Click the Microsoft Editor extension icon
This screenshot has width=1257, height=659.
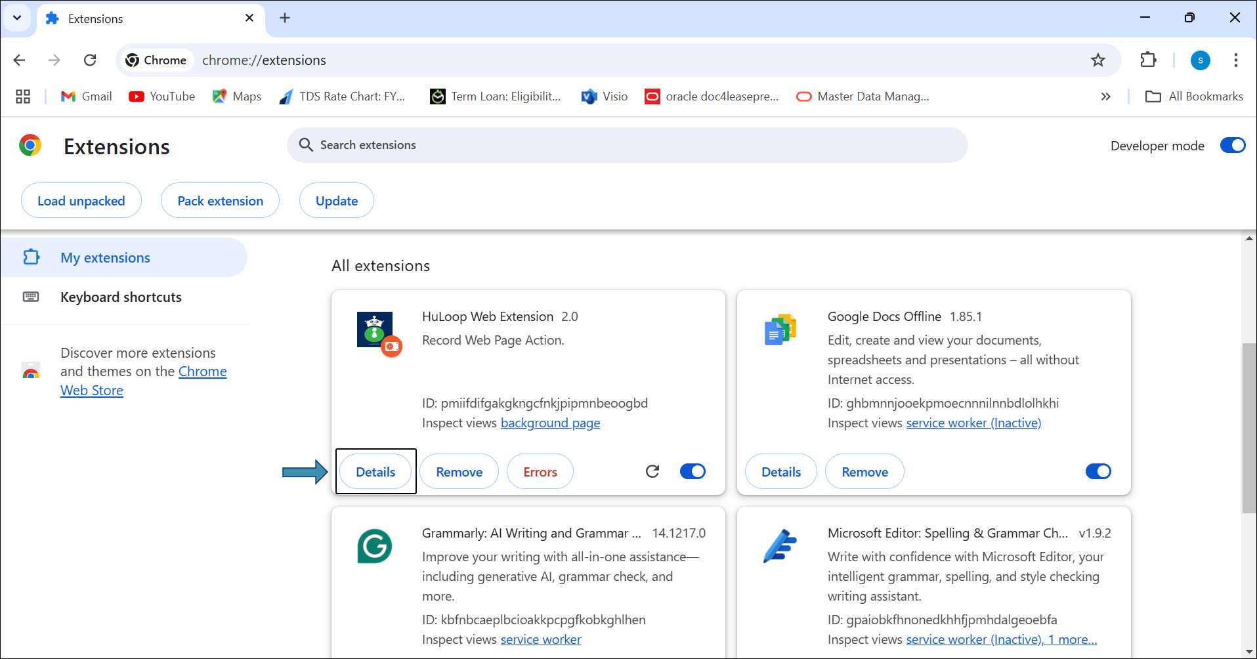point(780,546)
